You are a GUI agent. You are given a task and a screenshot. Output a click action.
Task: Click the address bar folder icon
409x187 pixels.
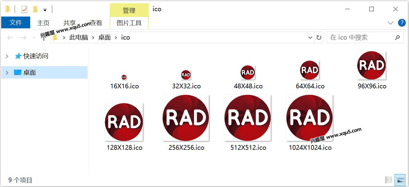(55, 38)
